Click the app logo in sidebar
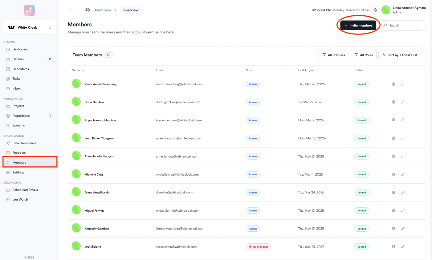Viewport: 432px width, 260px height. (x=29, y=11)
